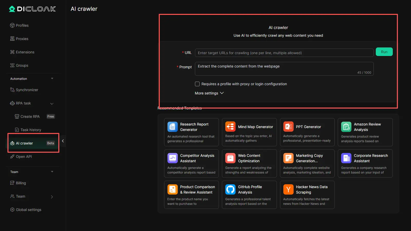The height and width of the screenshot is (231, 411).
Task: Collapse the RPA task submenu
Action: click(x=52, y=103)
